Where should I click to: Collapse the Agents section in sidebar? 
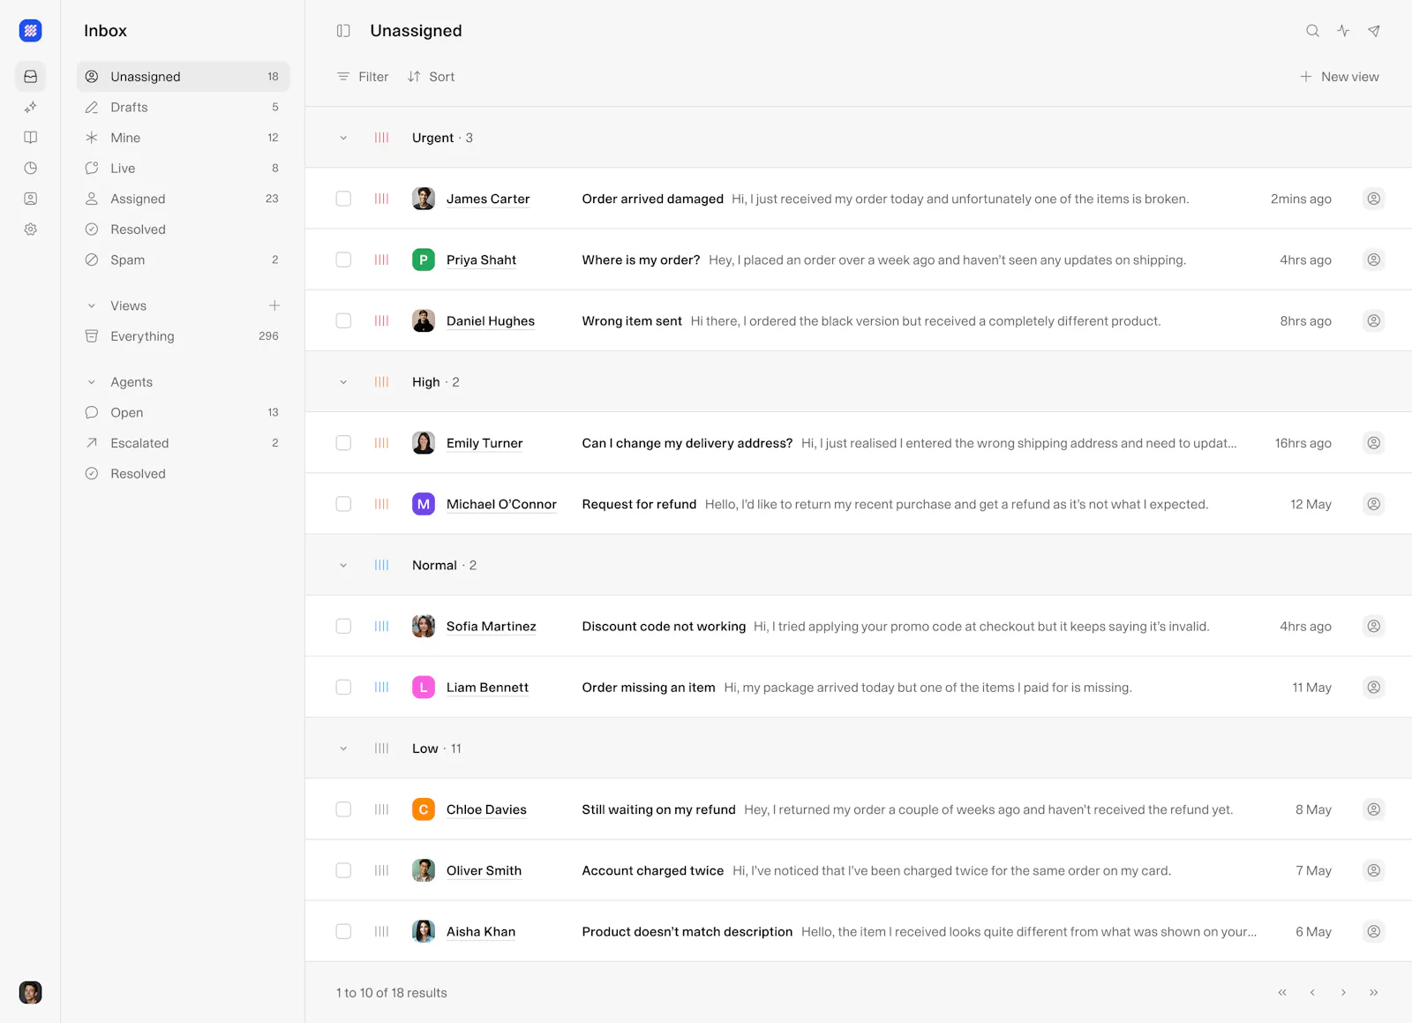(x=92, y=382)
